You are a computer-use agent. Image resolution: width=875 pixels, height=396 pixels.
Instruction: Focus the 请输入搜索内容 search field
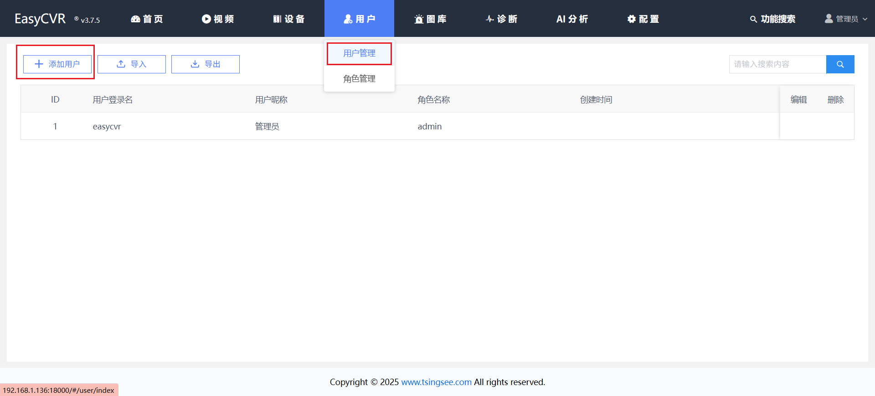point(777,64)
